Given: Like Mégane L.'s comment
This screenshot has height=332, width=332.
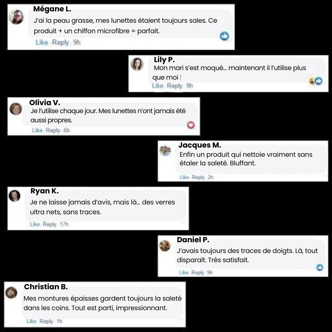Looking at the screenshot, I should [42, 42].
